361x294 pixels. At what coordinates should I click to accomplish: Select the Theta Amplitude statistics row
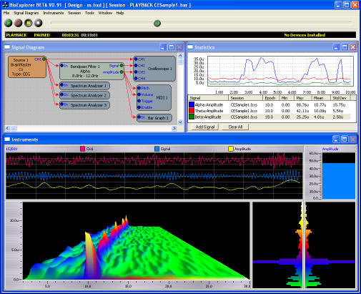[269, 111]
